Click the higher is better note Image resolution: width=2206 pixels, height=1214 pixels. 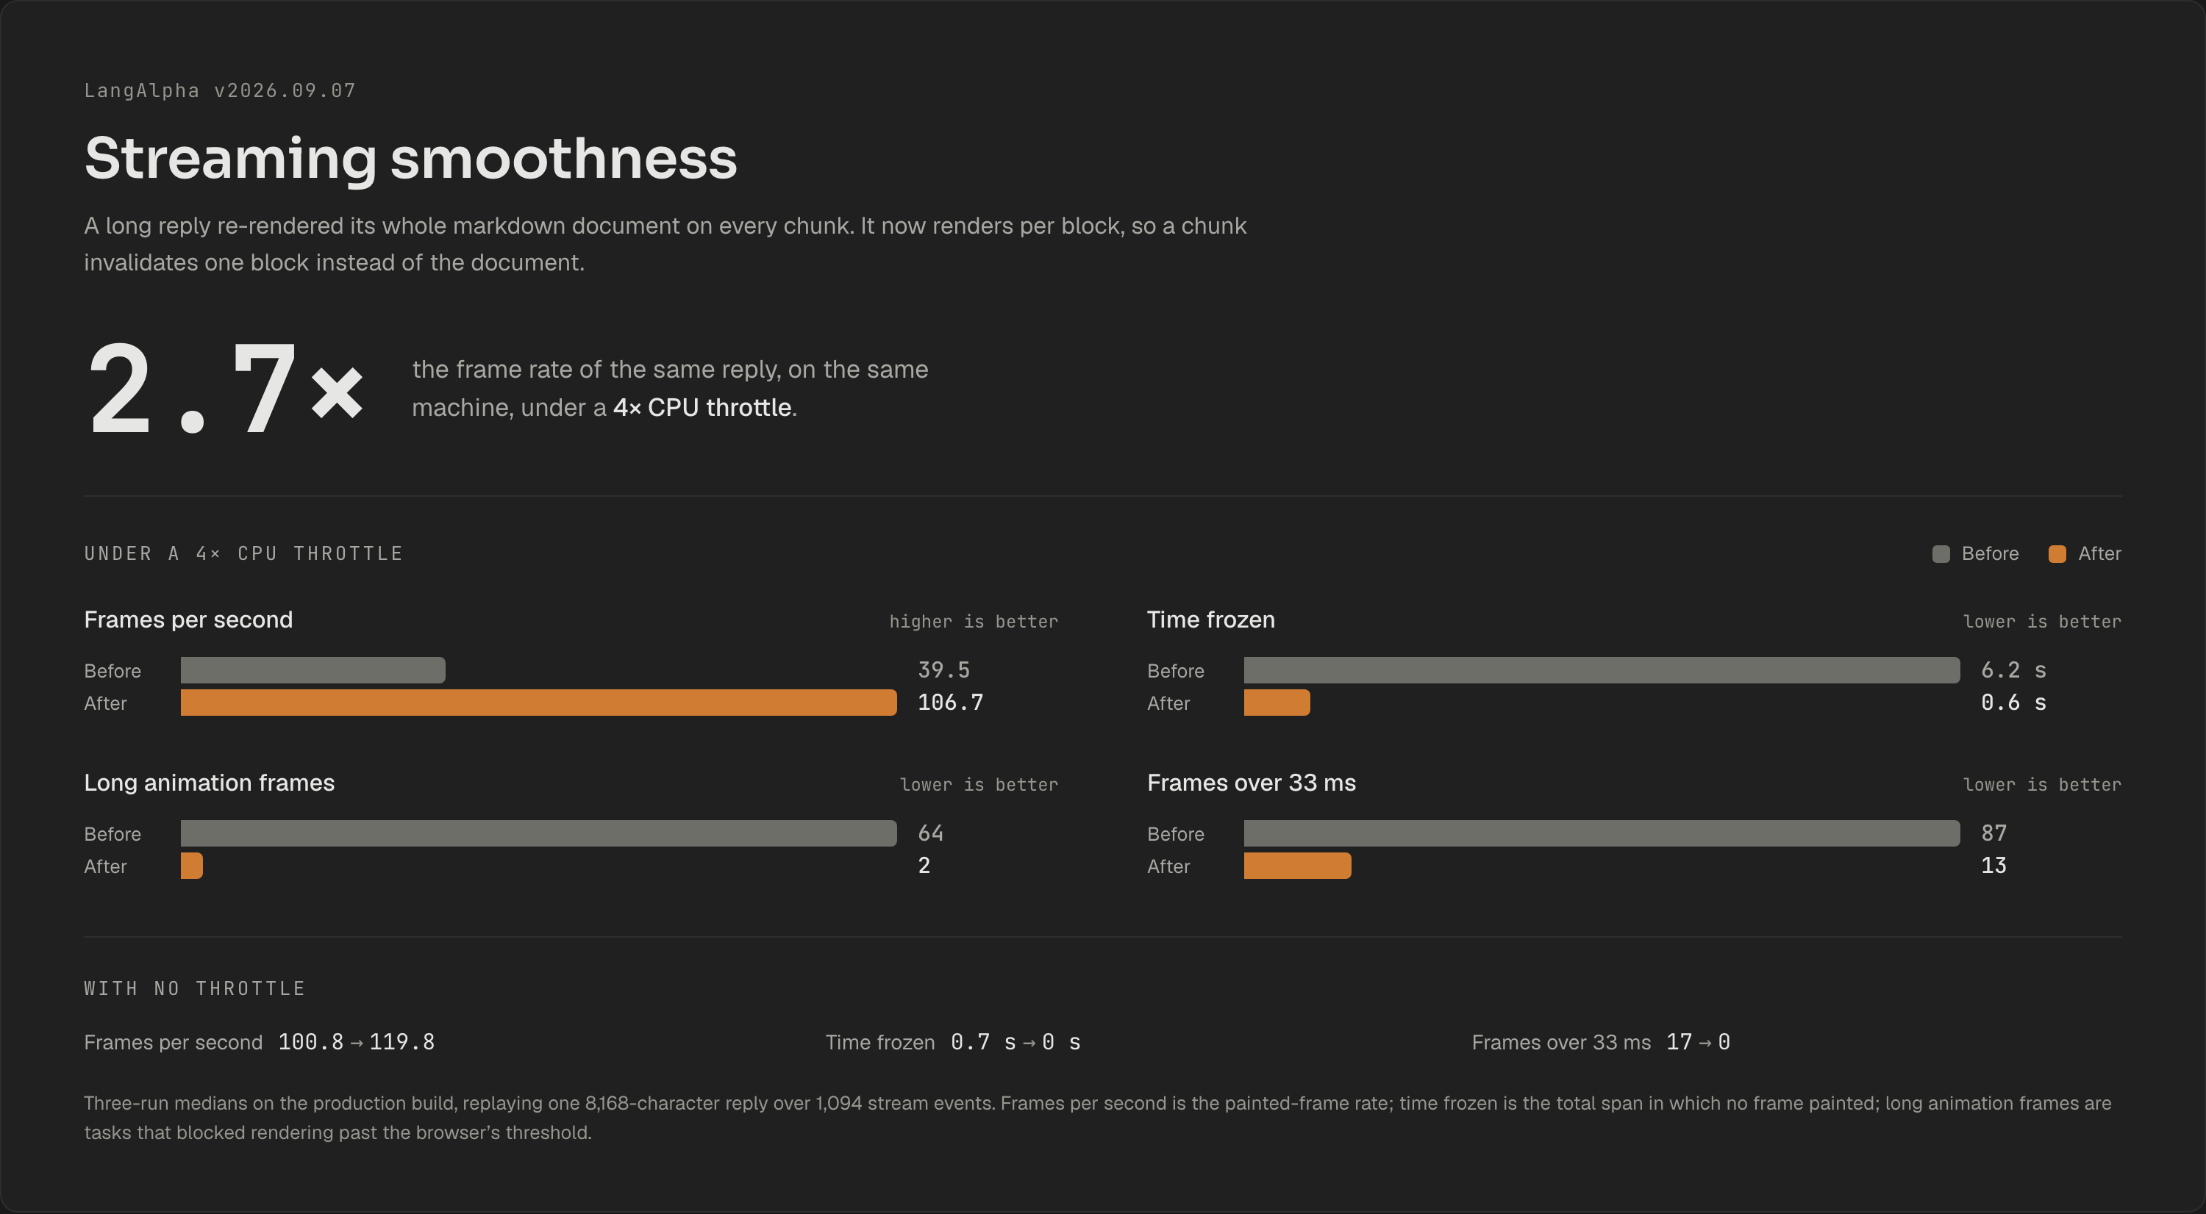point(974,621)
